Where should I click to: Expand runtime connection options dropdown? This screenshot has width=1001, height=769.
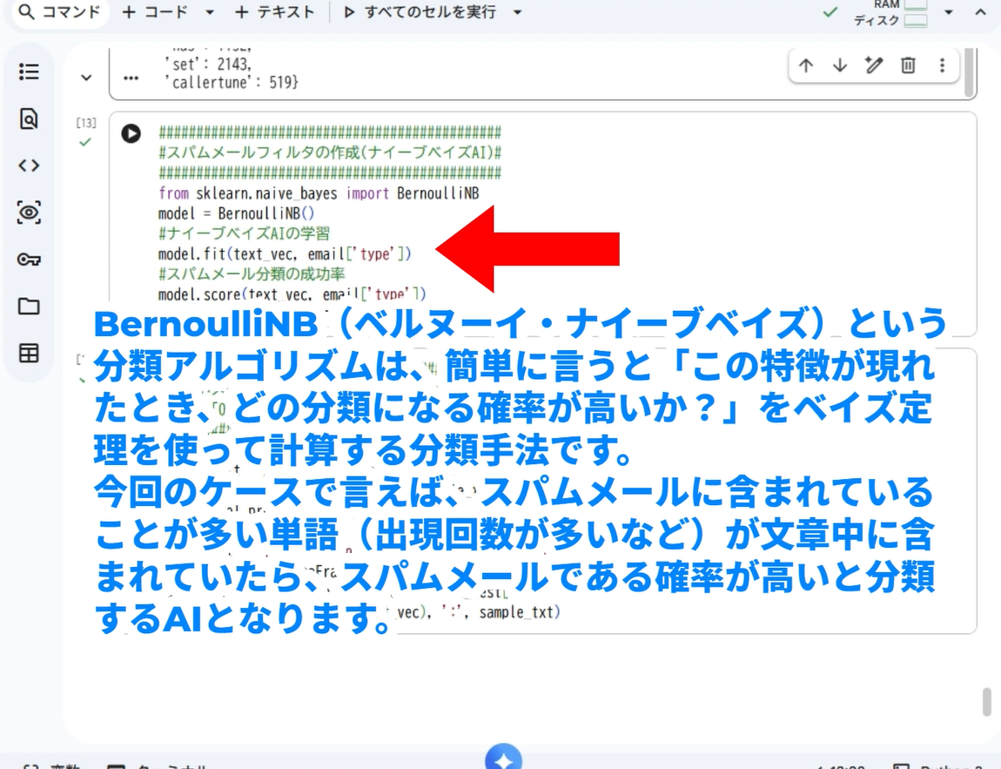click(949, 12)
